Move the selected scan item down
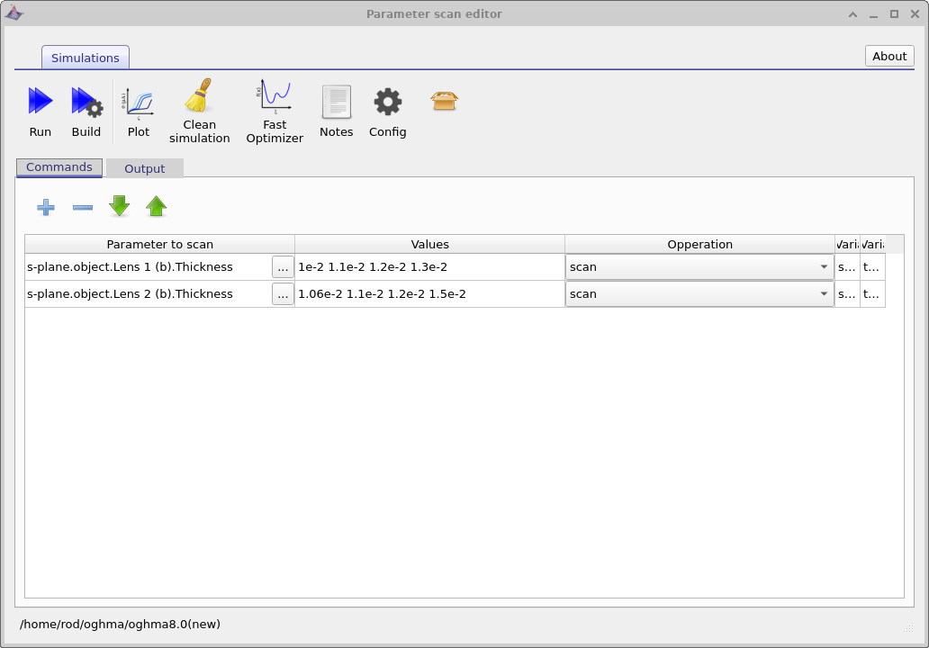929x648 pixels. (x=119, y=207)
